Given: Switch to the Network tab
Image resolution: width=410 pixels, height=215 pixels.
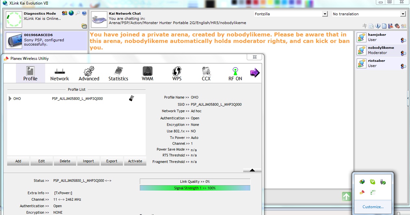Looking at the screenshot, I should pyautogui.click(x=60, y=73).
